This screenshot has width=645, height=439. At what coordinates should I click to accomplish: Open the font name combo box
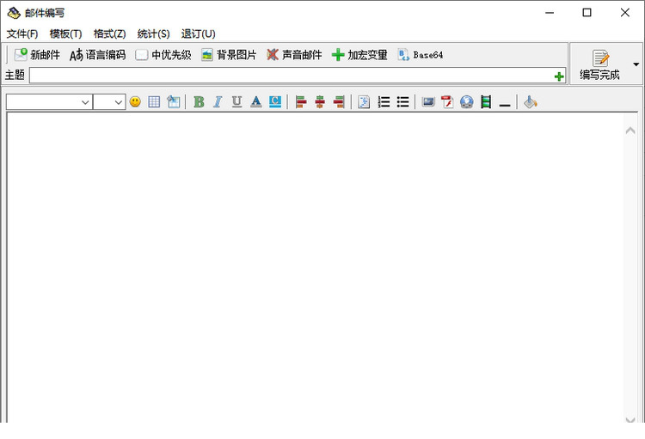tap(49, 102)
